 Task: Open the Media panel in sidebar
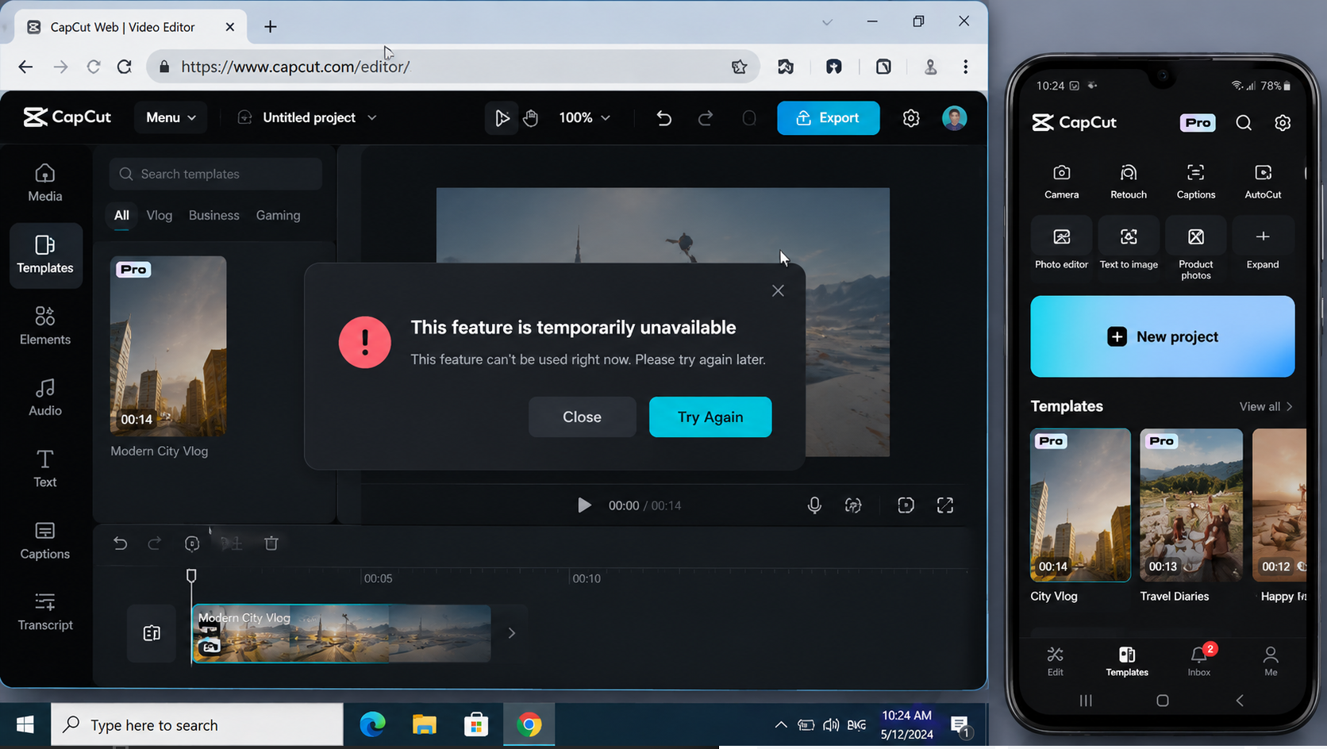click(x=45, y=183)
